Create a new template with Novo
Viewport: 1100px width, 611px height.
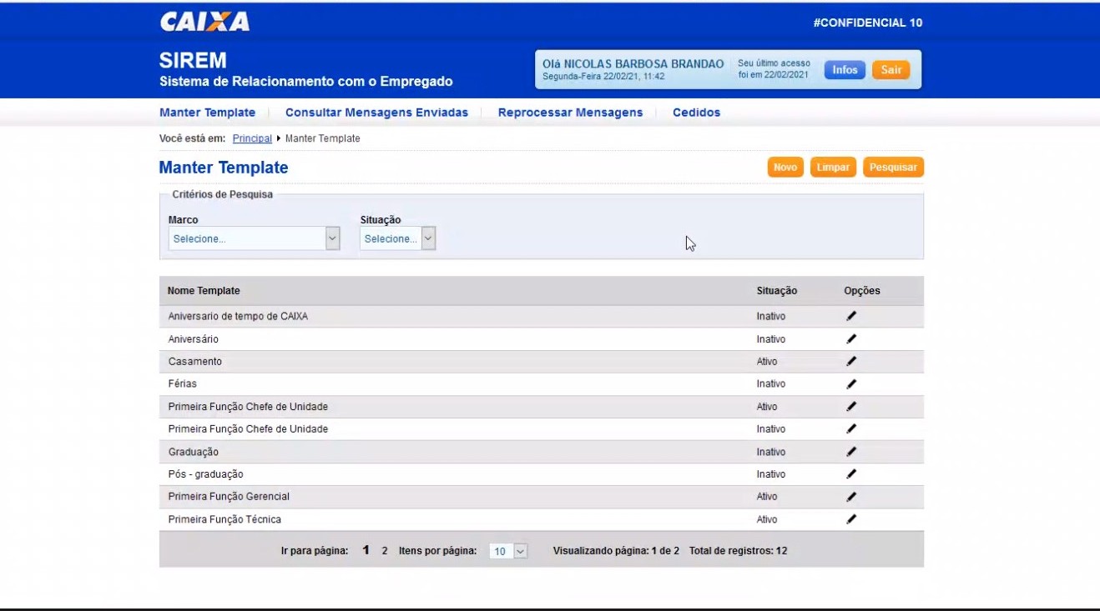pos(785,168)
